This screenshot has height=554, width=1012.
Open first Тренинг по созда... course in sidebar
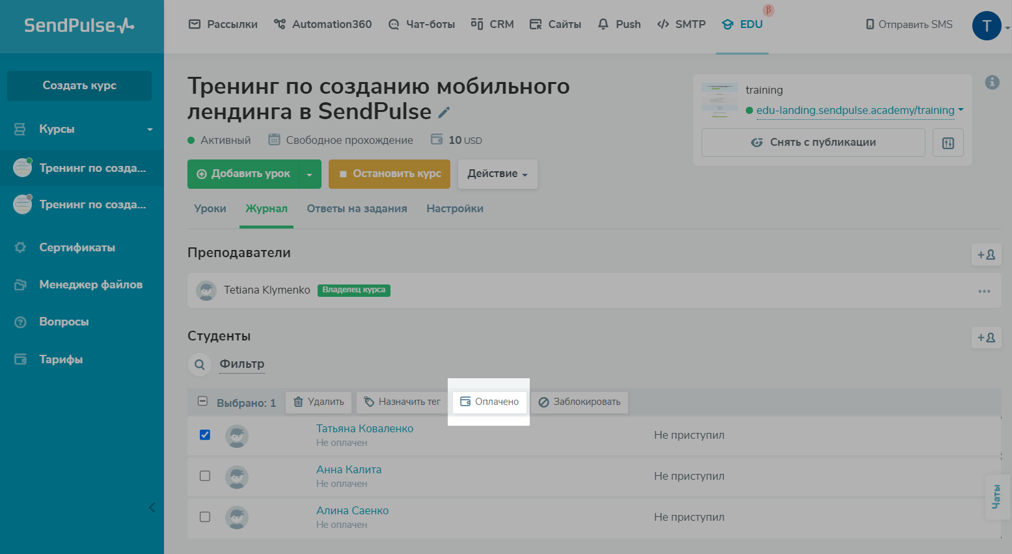point(82,168)
